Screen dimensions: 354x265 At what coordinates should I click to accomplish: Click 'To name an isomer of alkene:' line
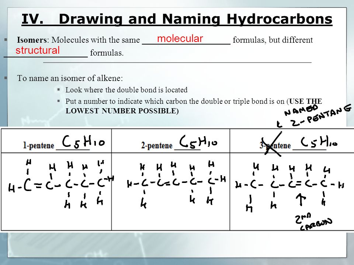pyautogui.click(x=70, y=78)
